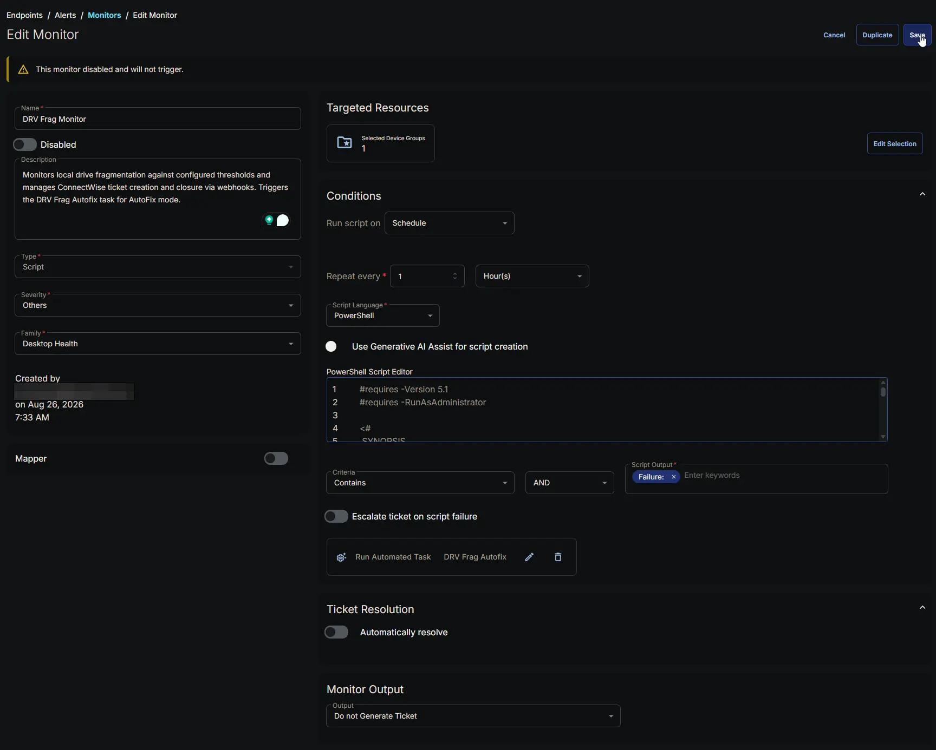Click the green assistant icon in description
The width and height of the screenshot is (936, 750).
(x=269, y=220)
